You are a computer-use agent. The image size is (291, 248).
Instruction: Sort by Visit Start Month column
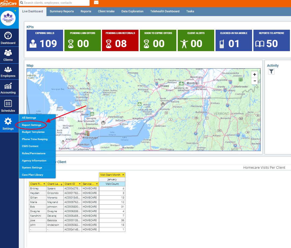pyautogui.click(x=123, y=175)
